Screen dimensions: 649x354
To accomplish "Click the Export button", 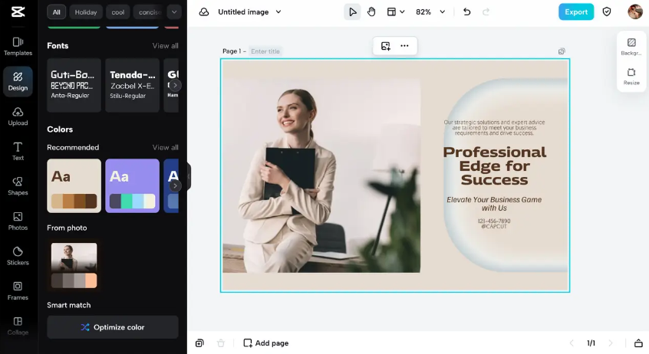I will (575, 11).
